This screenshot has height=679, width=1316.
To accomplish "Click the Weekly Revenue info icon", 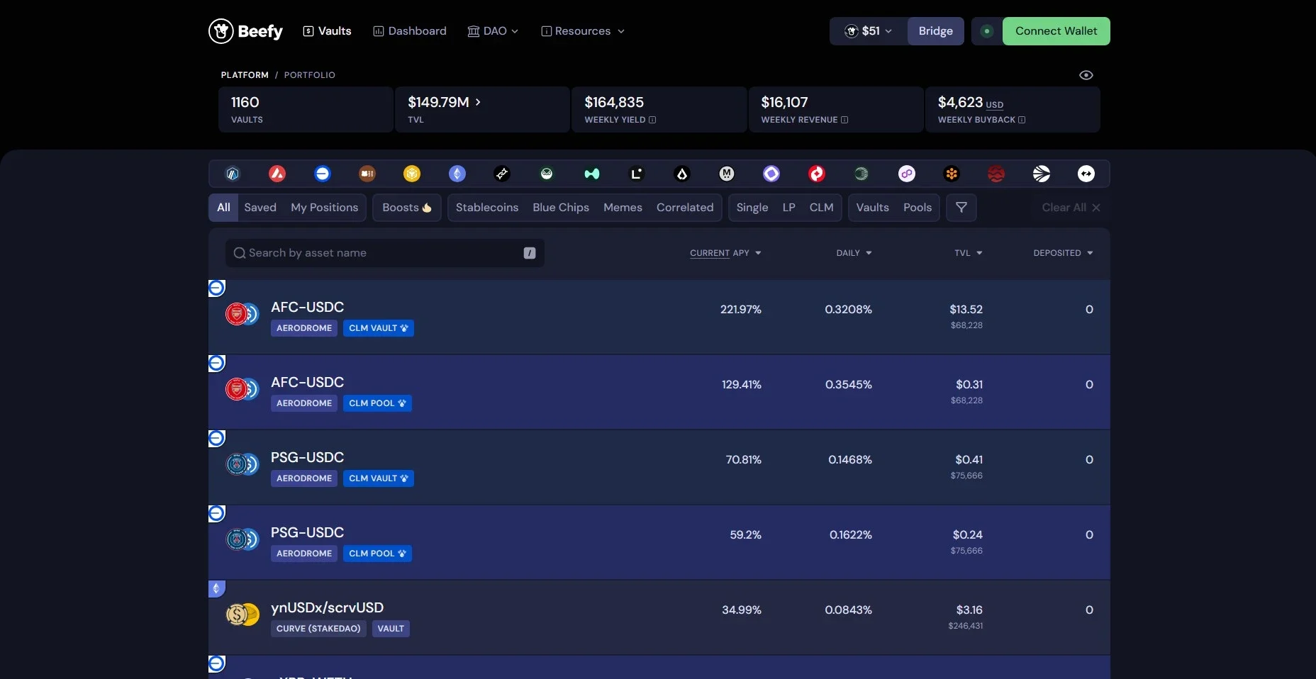I will coord(844,120).
